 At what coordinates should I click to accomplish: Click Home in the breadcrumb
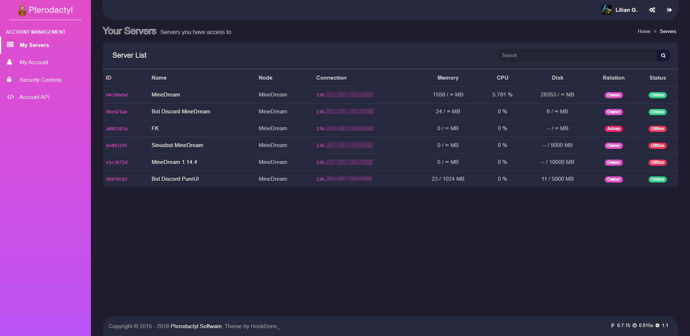point(644,32)
